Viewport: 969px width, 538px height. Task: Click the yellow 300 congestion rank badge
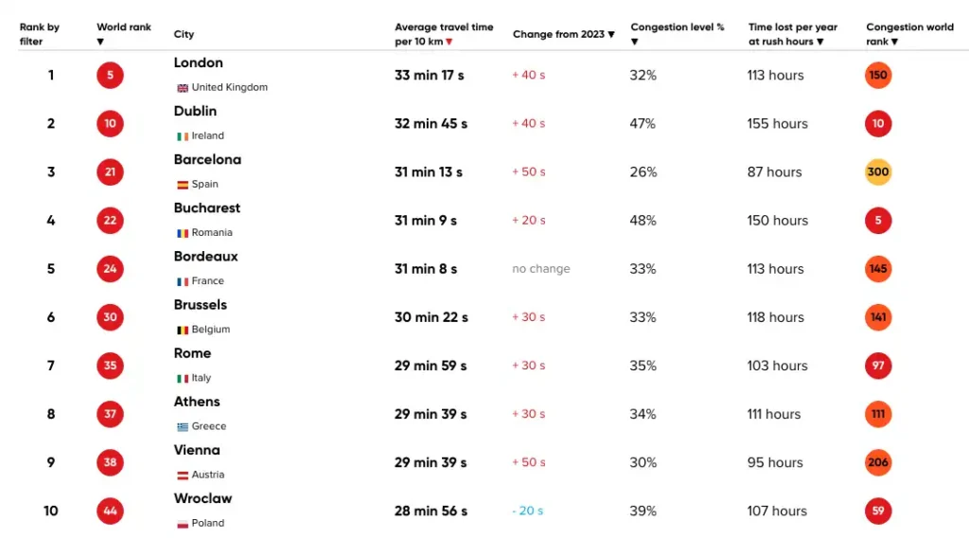pos(878,172)
